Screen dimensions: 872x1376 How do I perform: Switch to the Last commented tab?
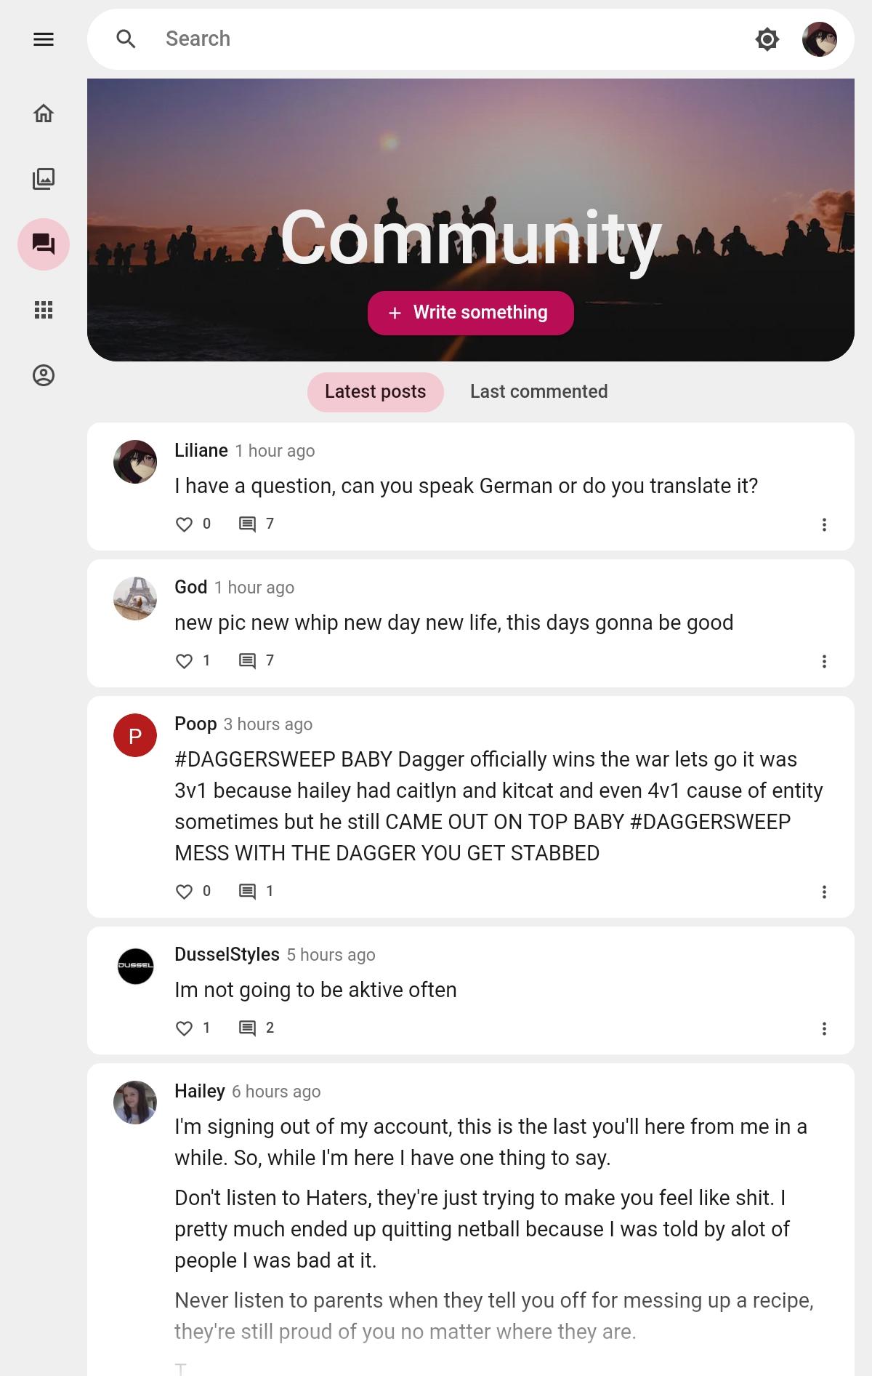(539, 392)
